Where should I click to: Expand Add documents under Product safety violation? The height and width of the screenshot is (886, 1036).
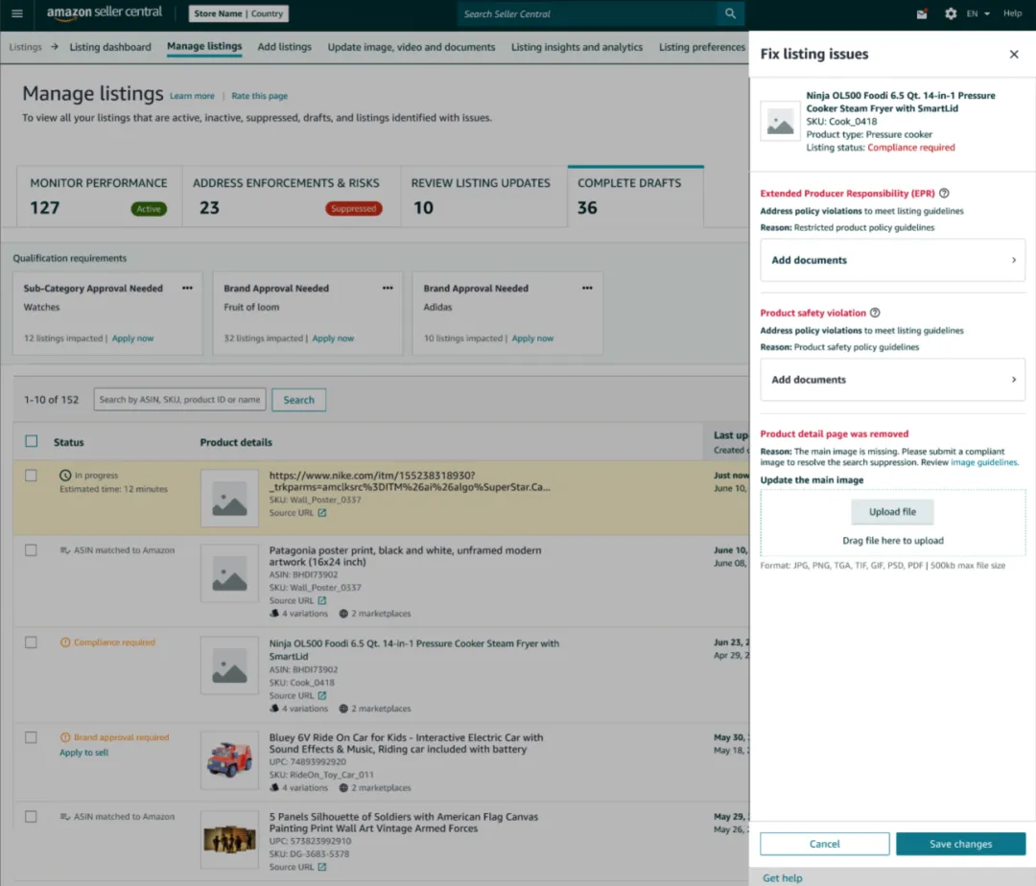pos(892,380)
